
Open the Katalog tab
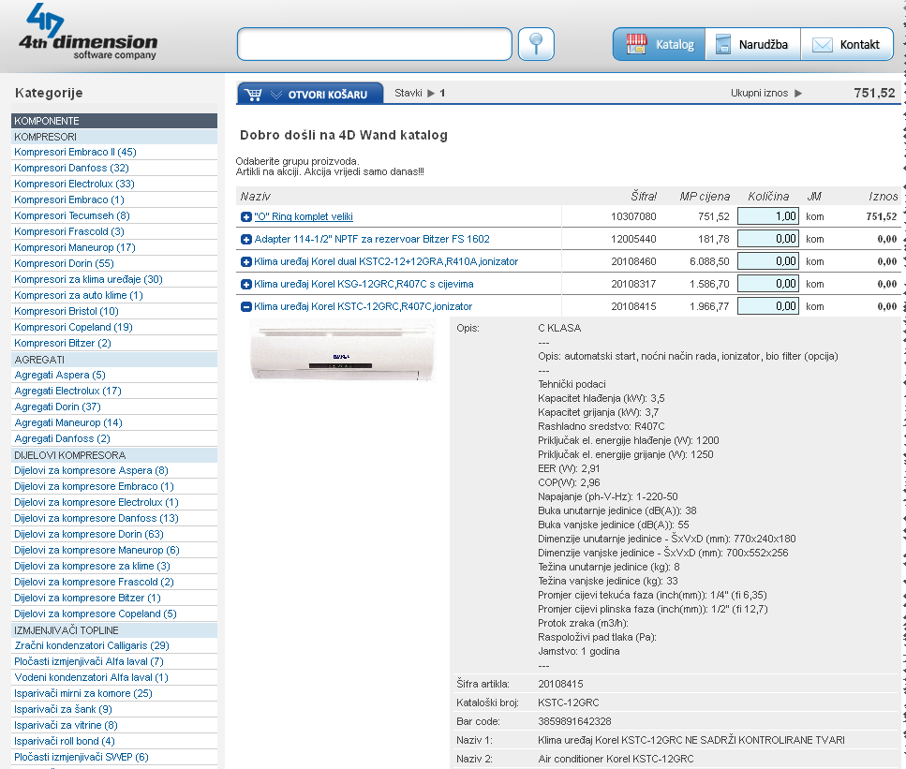point(659,44)
